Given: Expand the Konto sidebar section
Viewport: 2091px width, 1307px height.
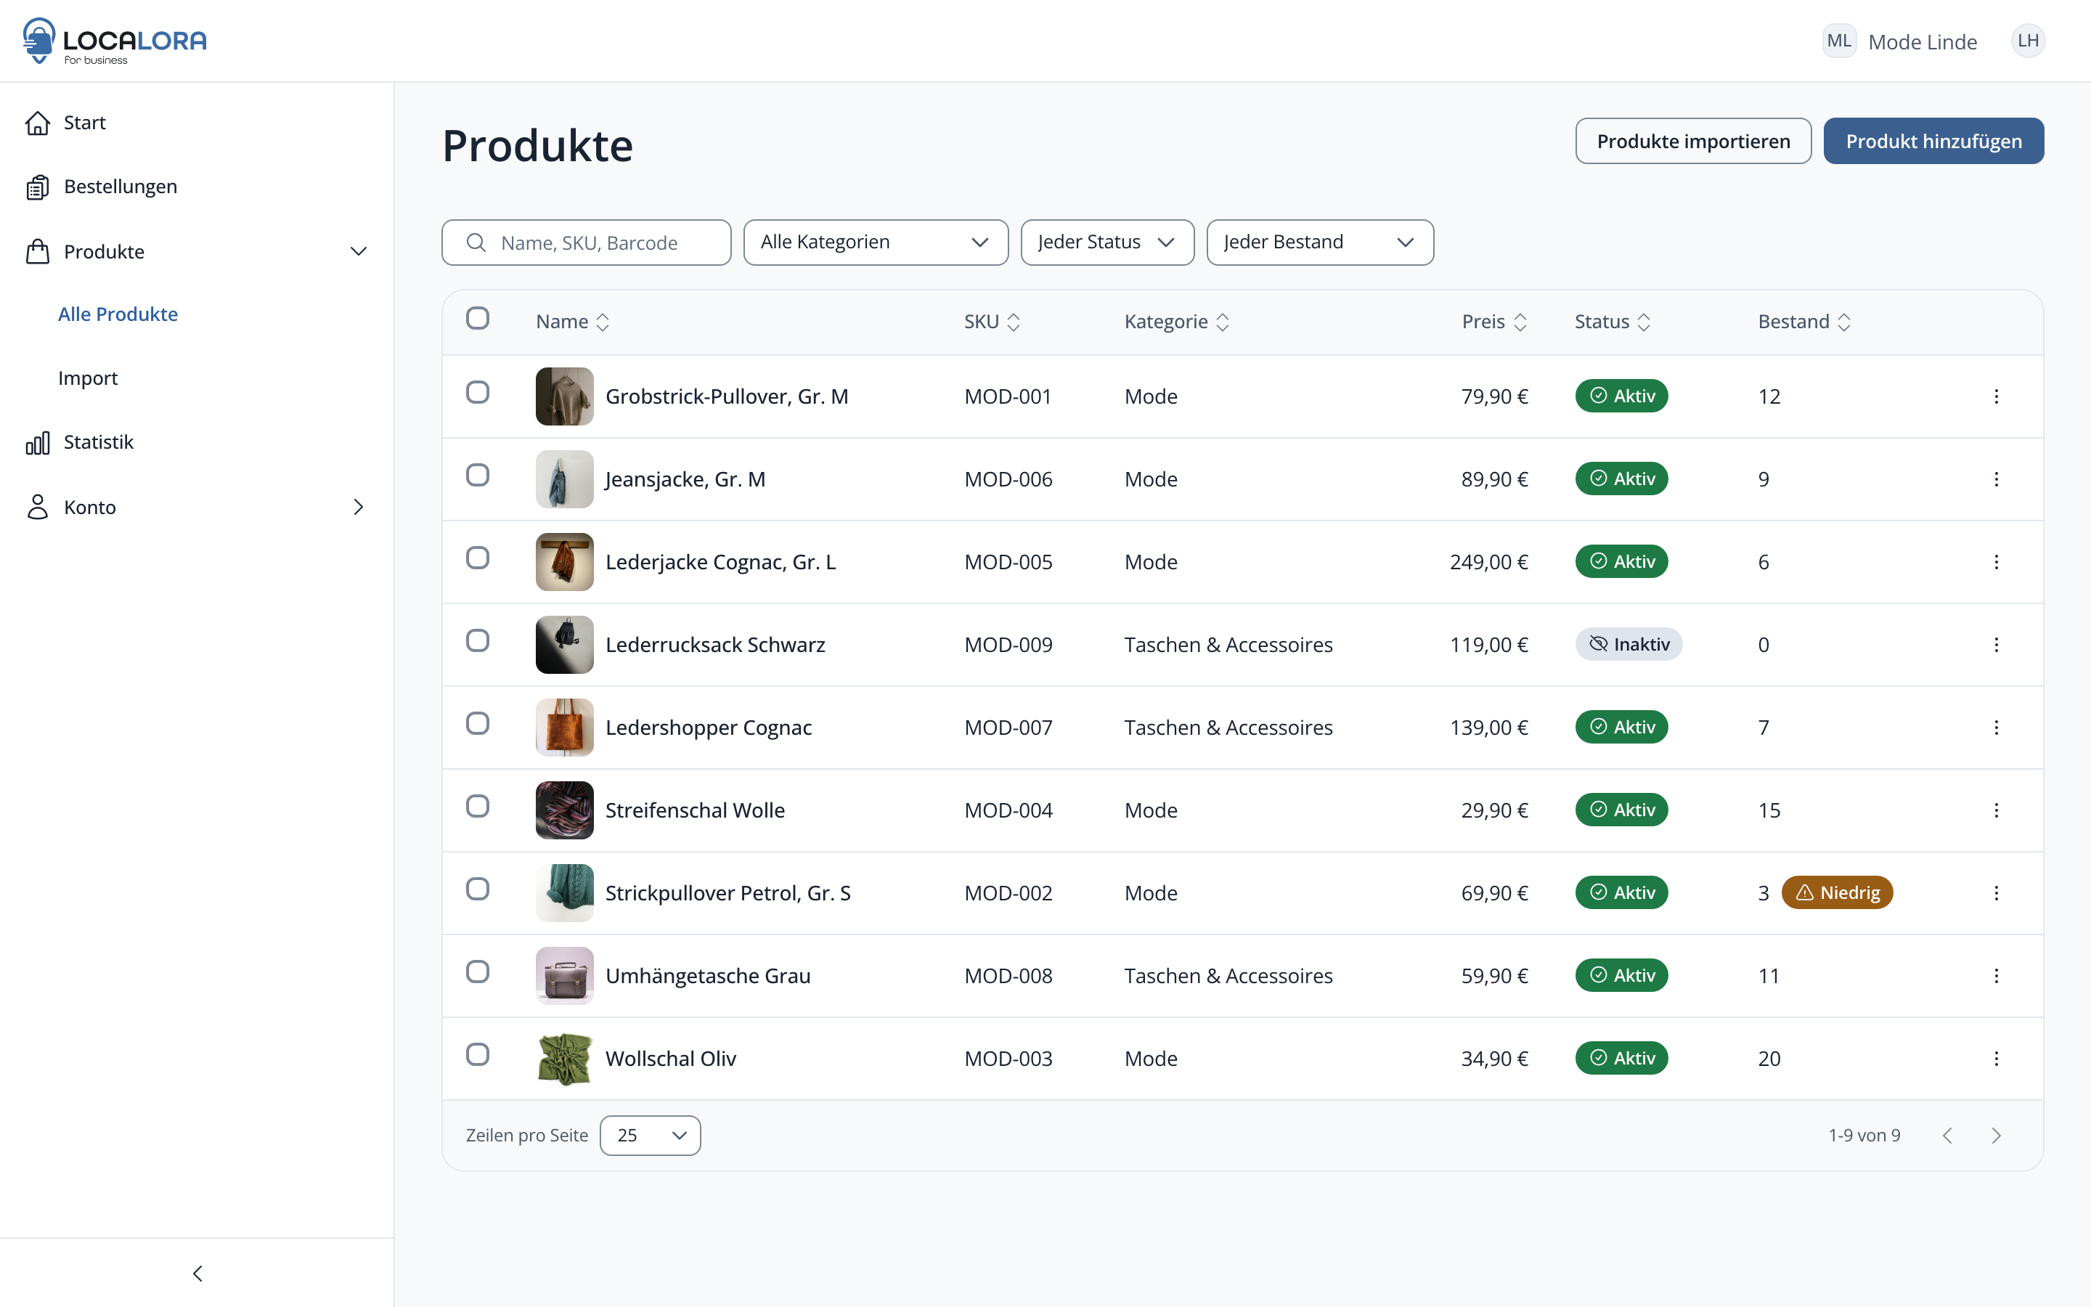Looking at the screenshot, I should [359, 508].
